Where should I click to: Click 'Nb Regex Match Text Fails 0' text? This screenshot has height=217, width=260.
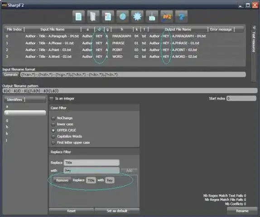click(x=225, y=196)
